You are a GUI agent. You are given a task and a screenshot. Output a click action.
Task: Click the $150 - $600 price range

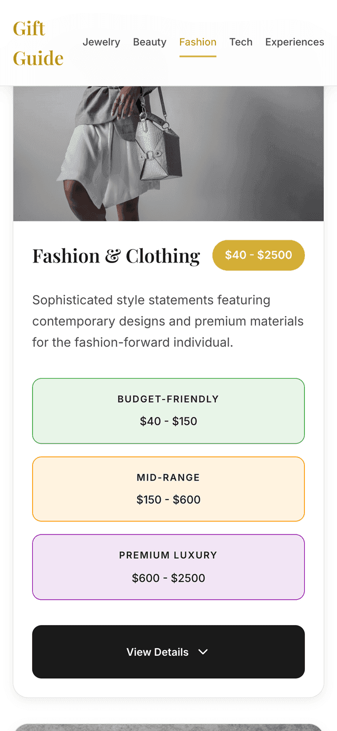168,500
